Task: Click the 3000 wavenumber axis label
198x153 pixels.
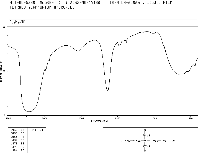Action: point(45,118)
